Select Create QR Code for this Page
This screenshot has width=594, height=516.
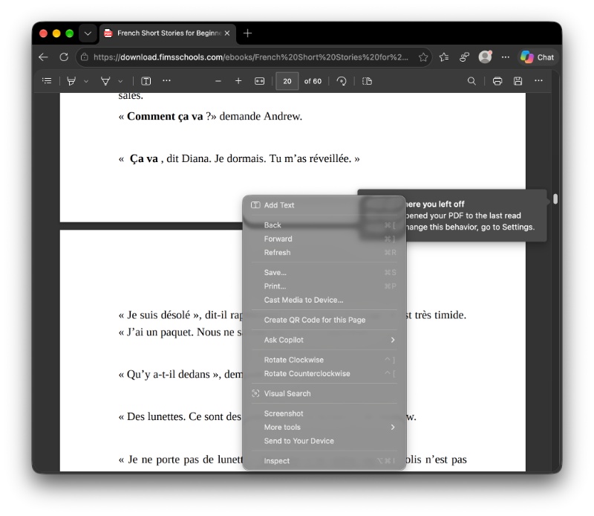coord(324,320)
